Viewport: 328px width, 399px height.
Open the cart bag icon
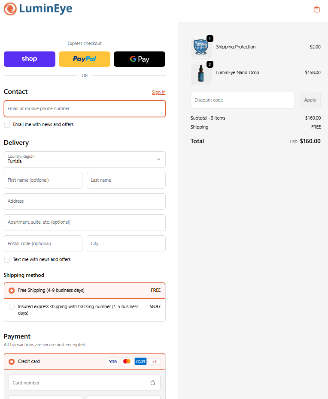click(x=316, y=9)
